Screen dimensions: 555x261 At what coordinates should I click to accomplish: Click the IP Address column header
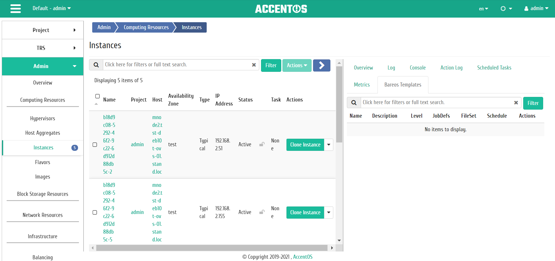coord(224,100)
